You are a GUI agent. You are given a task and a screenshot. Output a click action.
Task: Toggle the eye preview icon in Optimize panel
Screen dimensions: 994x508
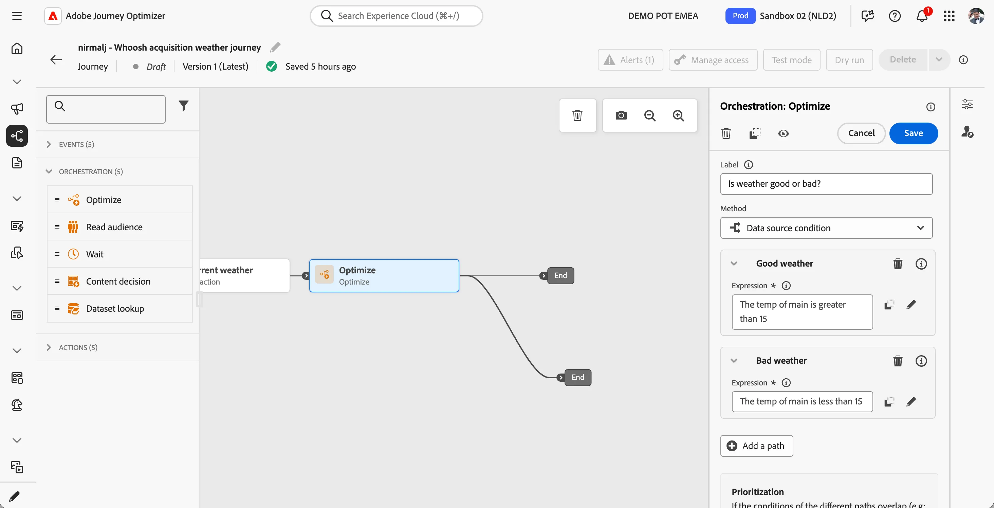[783, 133]
